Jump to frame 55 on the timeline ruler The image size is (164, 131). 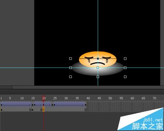[121, 98]
